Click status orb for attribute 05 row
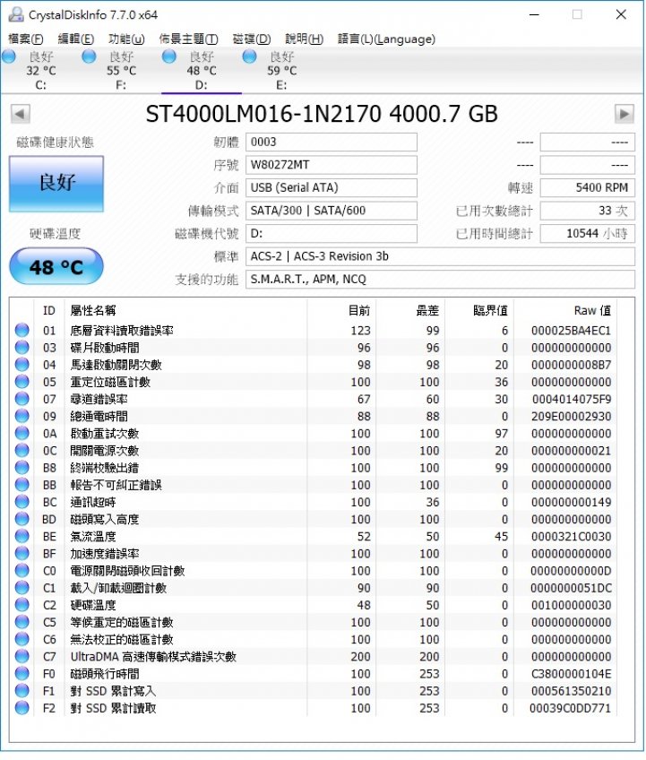Screen dimensions: 646x760 pyautogui.click(x=22, y=382)
